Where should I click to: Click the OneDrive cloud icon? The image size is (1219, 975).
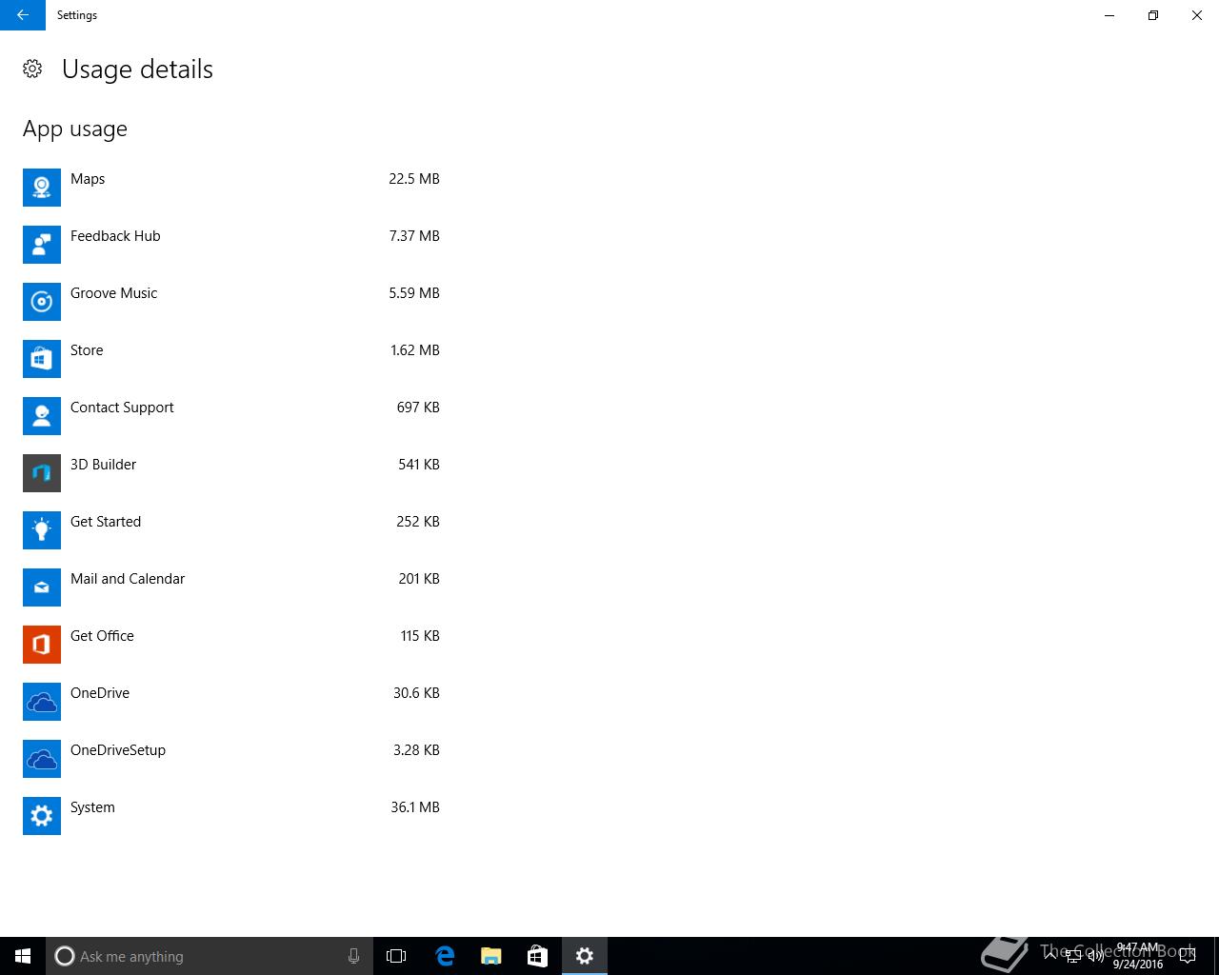(42, 702)
